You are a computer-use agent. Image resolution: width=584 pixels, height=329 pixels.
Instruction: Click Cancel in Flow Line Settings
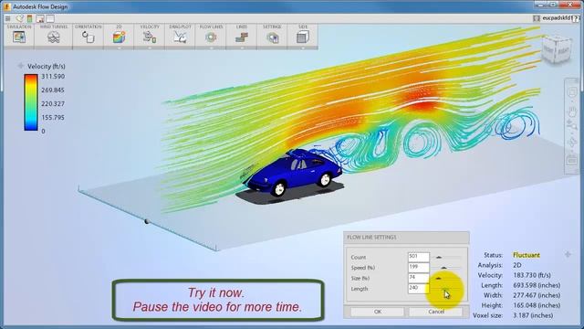click(x=436, y=312)
